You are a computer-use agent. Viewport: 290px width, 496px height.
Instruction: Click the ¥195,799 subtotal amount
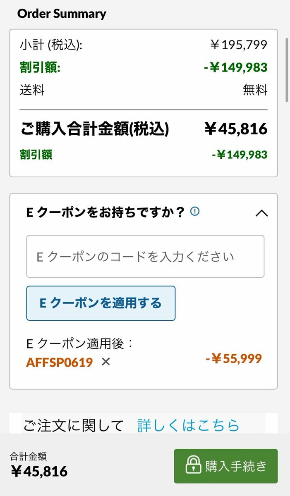tap(238, 45)
